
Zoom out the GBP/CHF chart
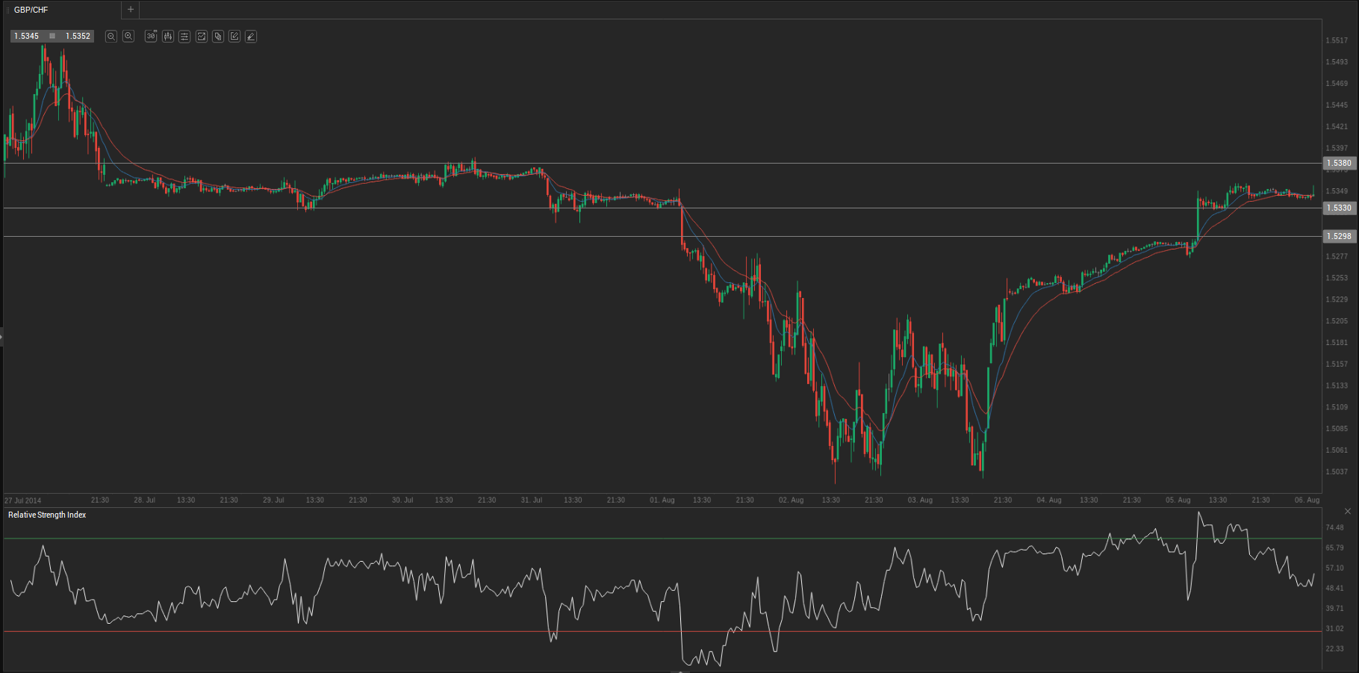(x=111, y=36)
